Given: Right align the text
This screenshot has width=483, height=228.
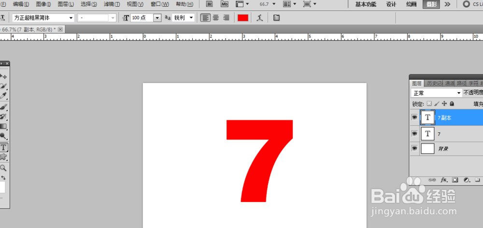Looking at the screenshot, I should coord(227,18).
